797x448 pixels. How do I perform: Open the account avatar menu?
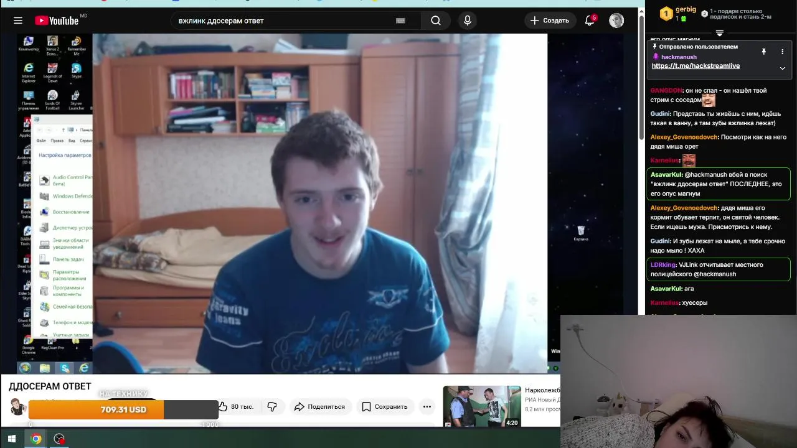[616, 21]
